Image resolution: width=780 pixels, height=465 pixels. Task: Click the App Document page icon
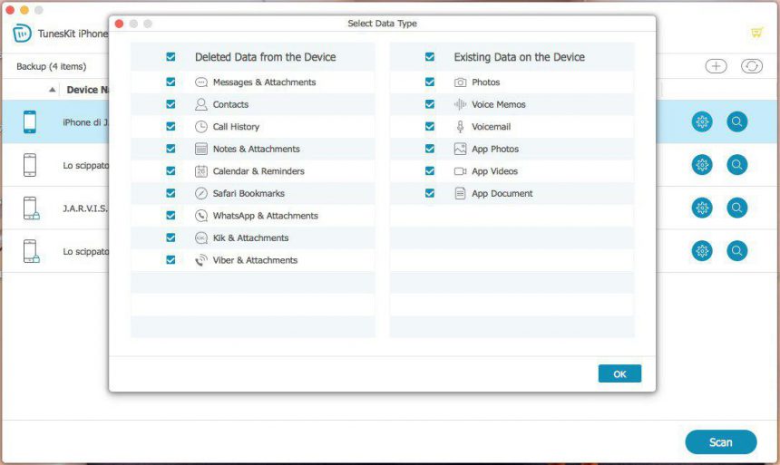tap(460, 193)
